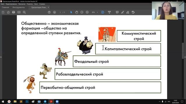Select the Презентация PowerPoint document tab

[x=39, y=8]
